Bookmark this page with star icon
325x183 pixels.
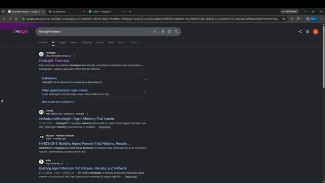pos(283,19)
